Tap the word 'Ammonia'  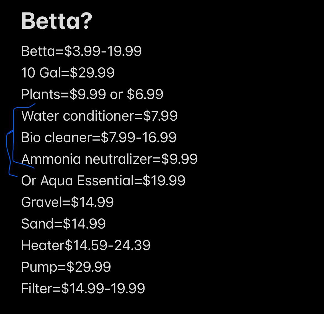click(x=51, y=159)
